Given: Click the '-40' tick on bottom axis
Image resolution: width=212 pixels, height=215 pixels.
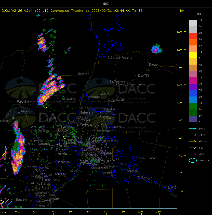Looking at the screenshot, I should click(x=17, y=212).
